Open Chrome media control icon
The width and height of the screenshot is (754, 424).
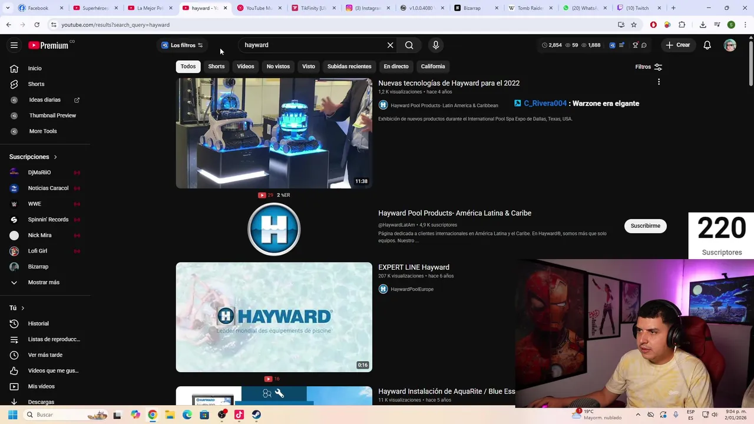[x=717, y=25]
